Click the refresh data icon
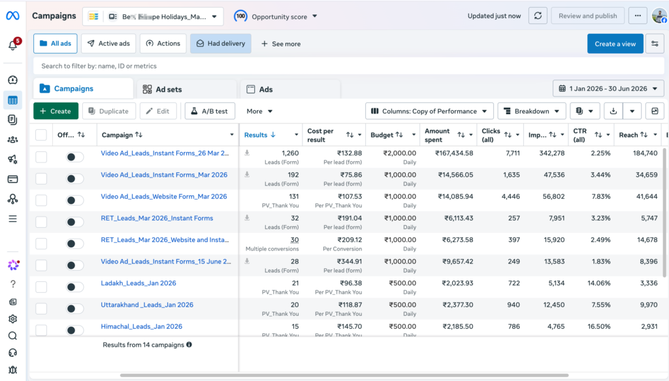 point(538,16)
